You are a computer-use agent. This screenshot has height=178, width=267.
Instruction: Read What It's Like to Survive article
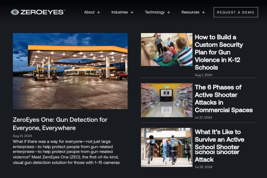pos(219,146)
